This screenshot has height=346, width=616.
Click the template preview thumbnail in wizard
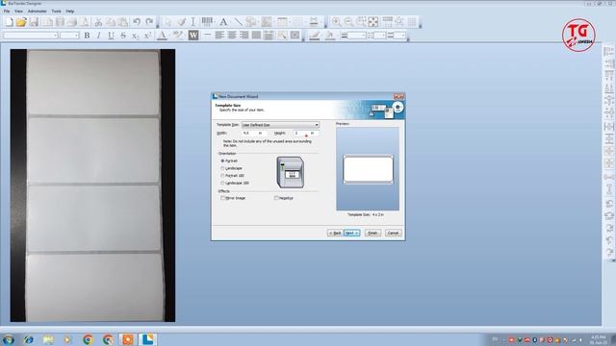[368, 169]
